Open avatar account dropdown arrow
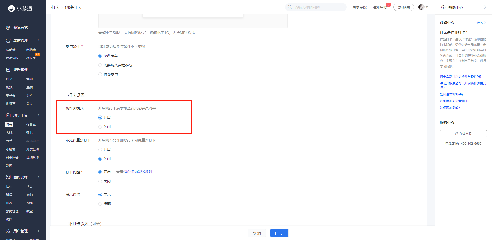The height and width of the screenshot is (240, 492). (427, 7)
